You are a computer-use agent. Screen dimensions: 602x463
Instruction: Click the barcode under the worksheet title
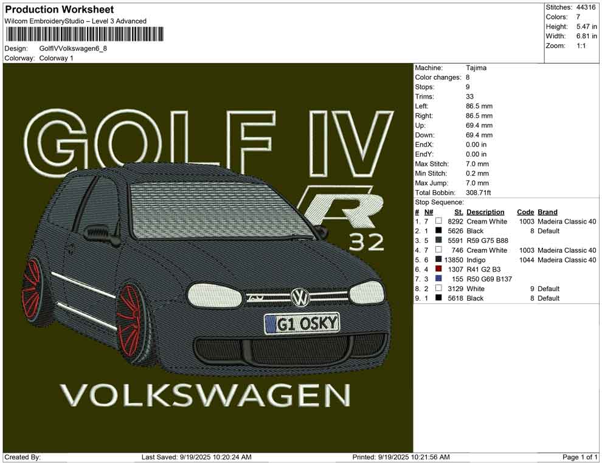click(x=84, y=34)
